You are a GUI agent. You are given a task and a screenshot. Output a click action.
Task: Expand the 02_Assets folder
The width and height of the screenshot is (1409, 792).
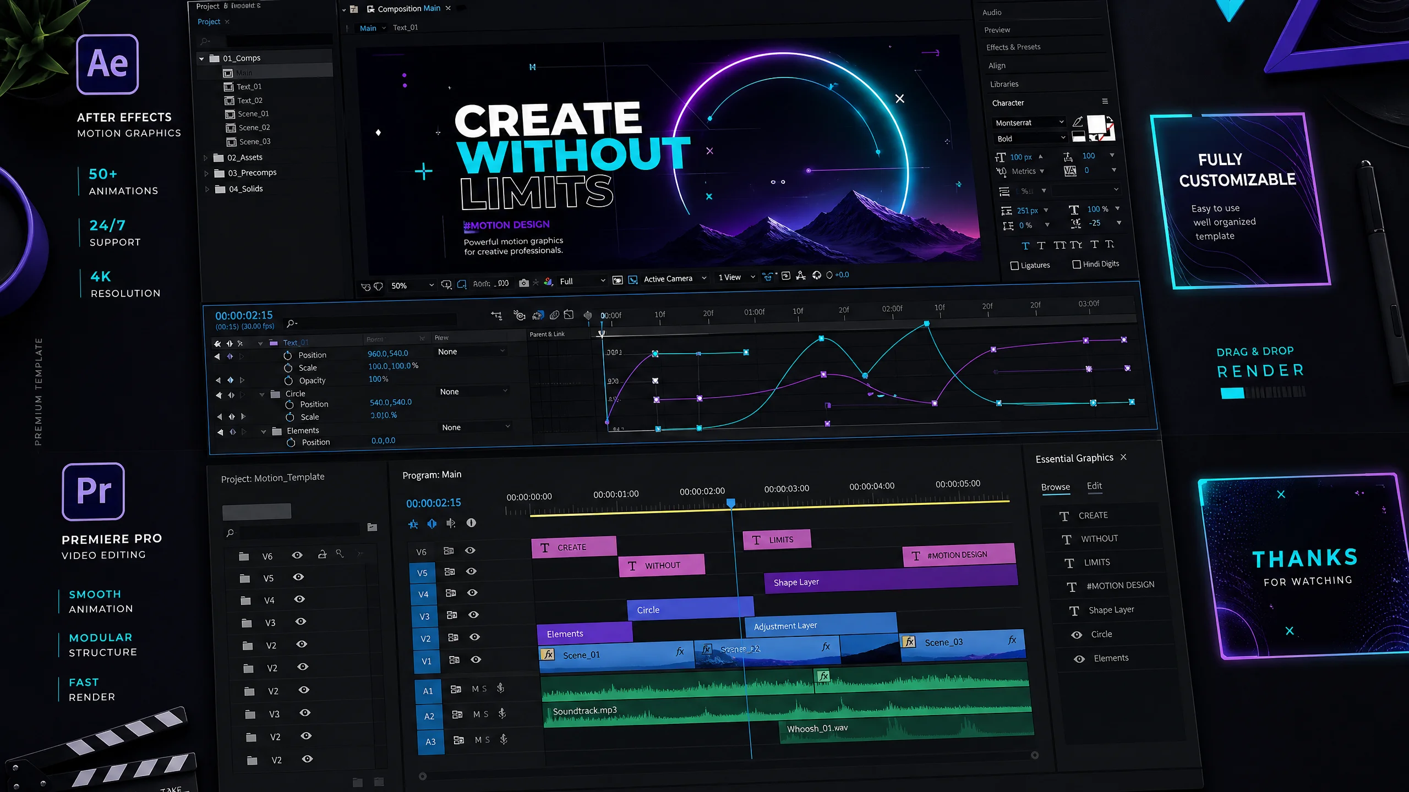206,158
